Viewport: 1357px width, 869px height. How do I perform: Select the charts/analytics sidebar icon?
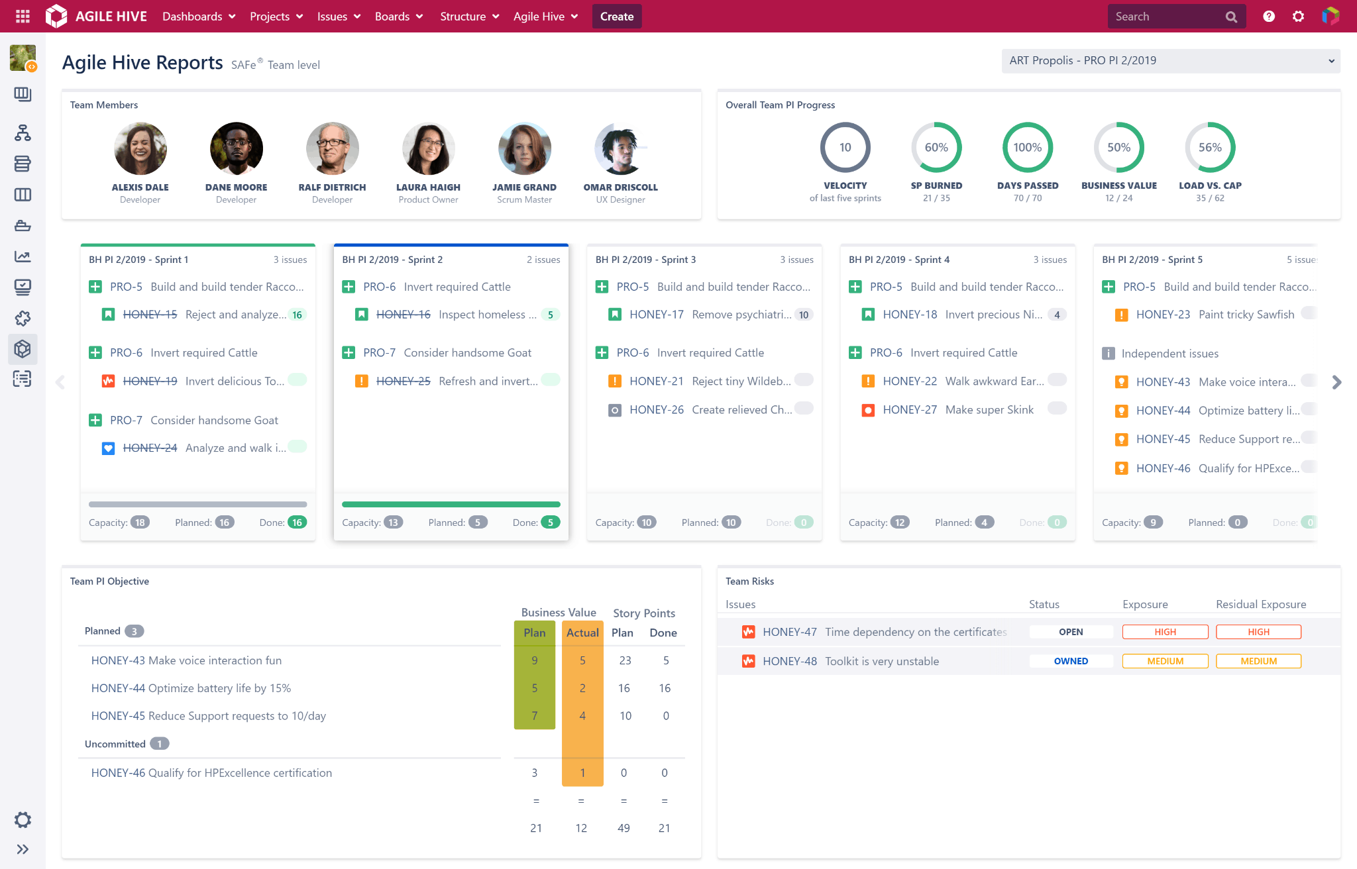(23, 256)
